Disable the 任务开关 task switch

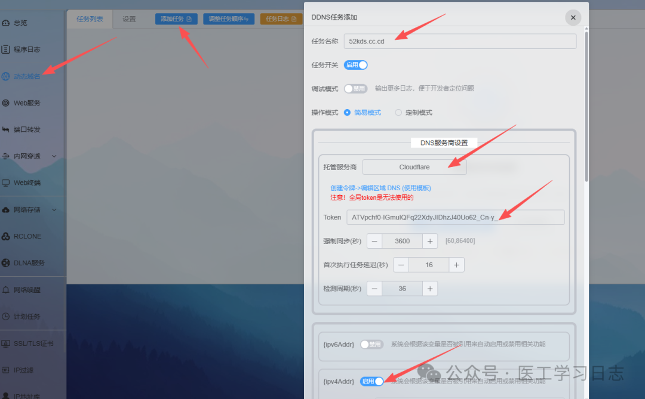tap(355, 64)
